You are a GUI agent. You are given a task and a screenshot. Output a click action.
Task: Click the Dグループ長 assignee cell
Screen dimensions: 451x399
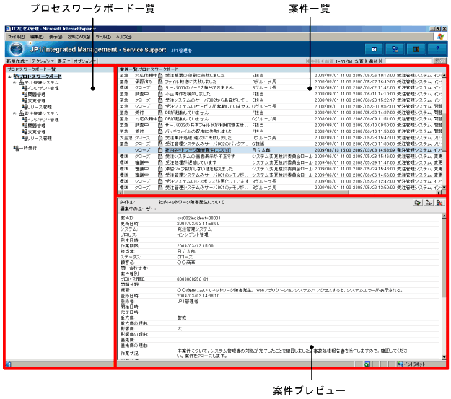(x=264, y=138)
